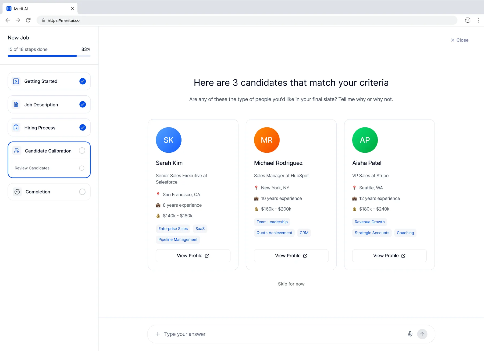Viewport: 484px width, 351px height.
Task: Toggle the Getting Started completed checkmark
Action: [83, 81]
